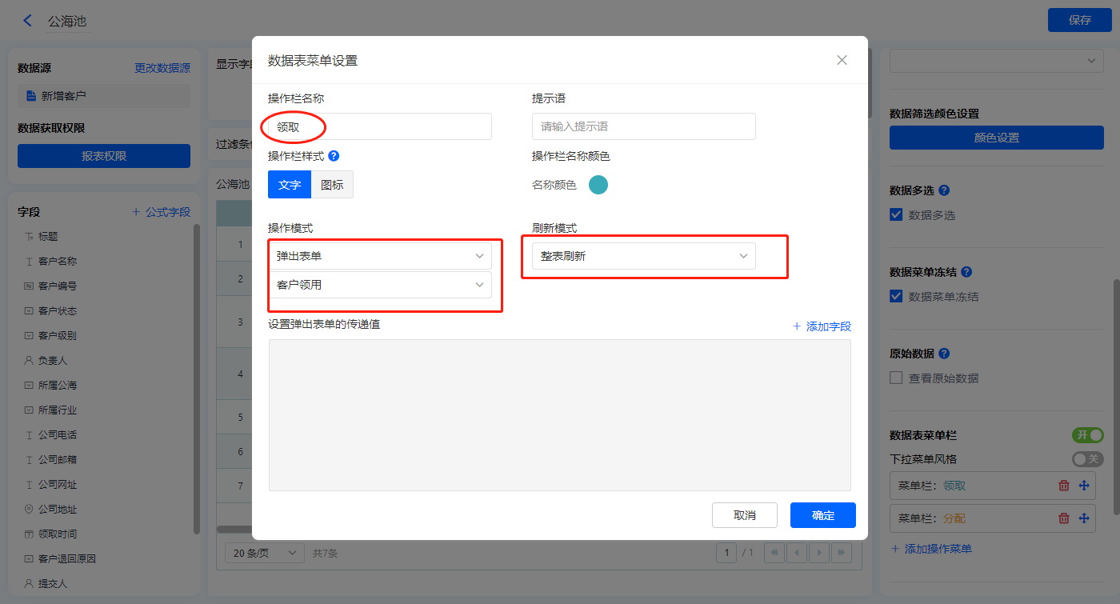Screen dimensions: 1120x604
Task: Delete the 分配 menu bar item
Action: (x=1064, y=518)
